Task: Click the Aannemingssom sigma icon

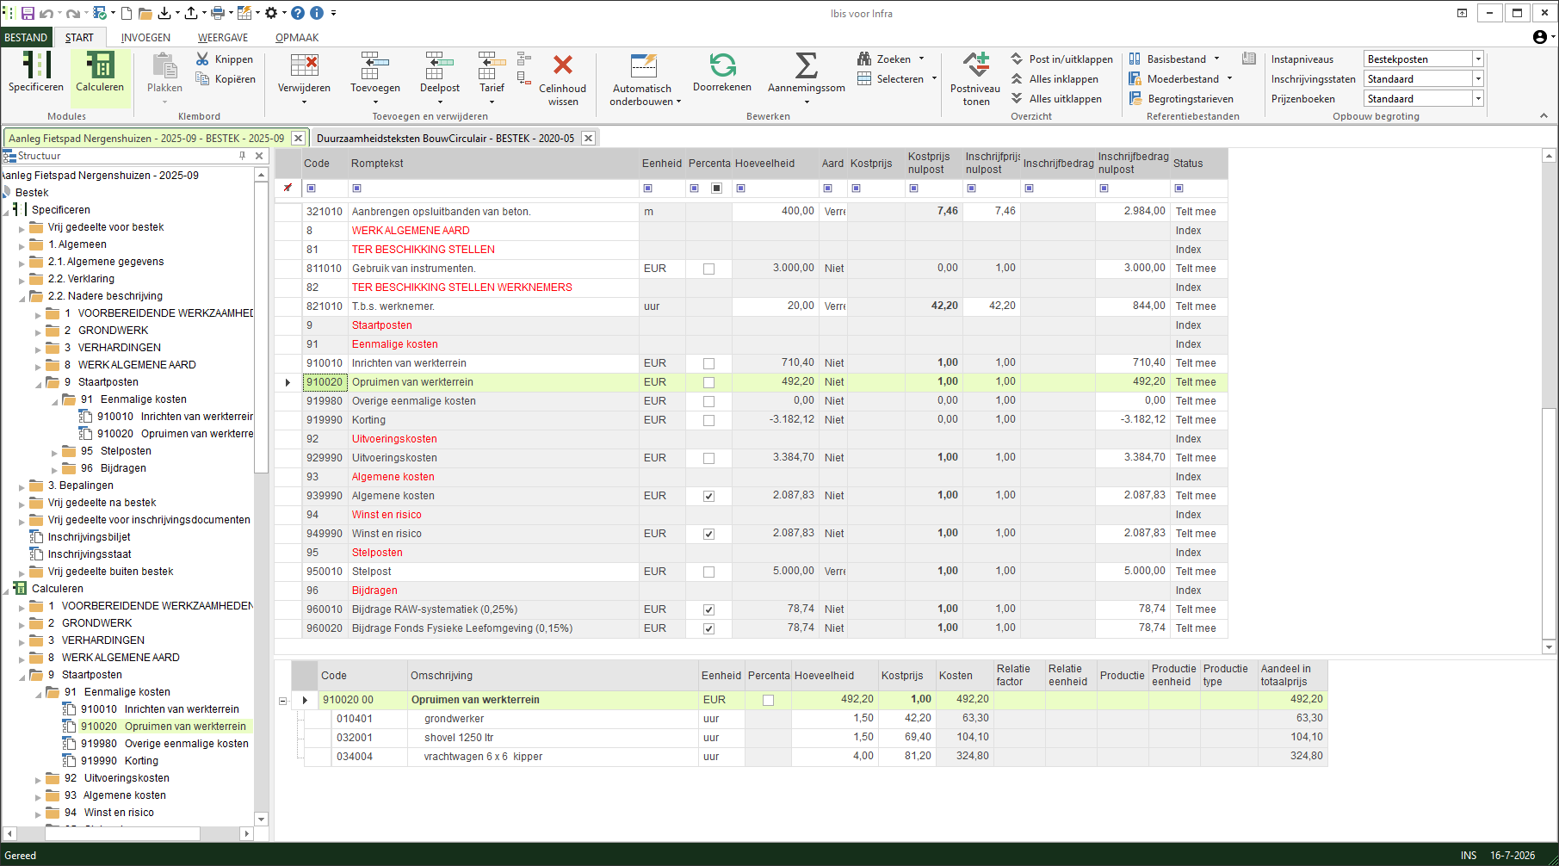Action: pyautogui.click(x=807, y=65)
